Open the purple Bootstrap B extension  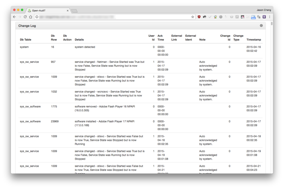[x=264, y=17]
